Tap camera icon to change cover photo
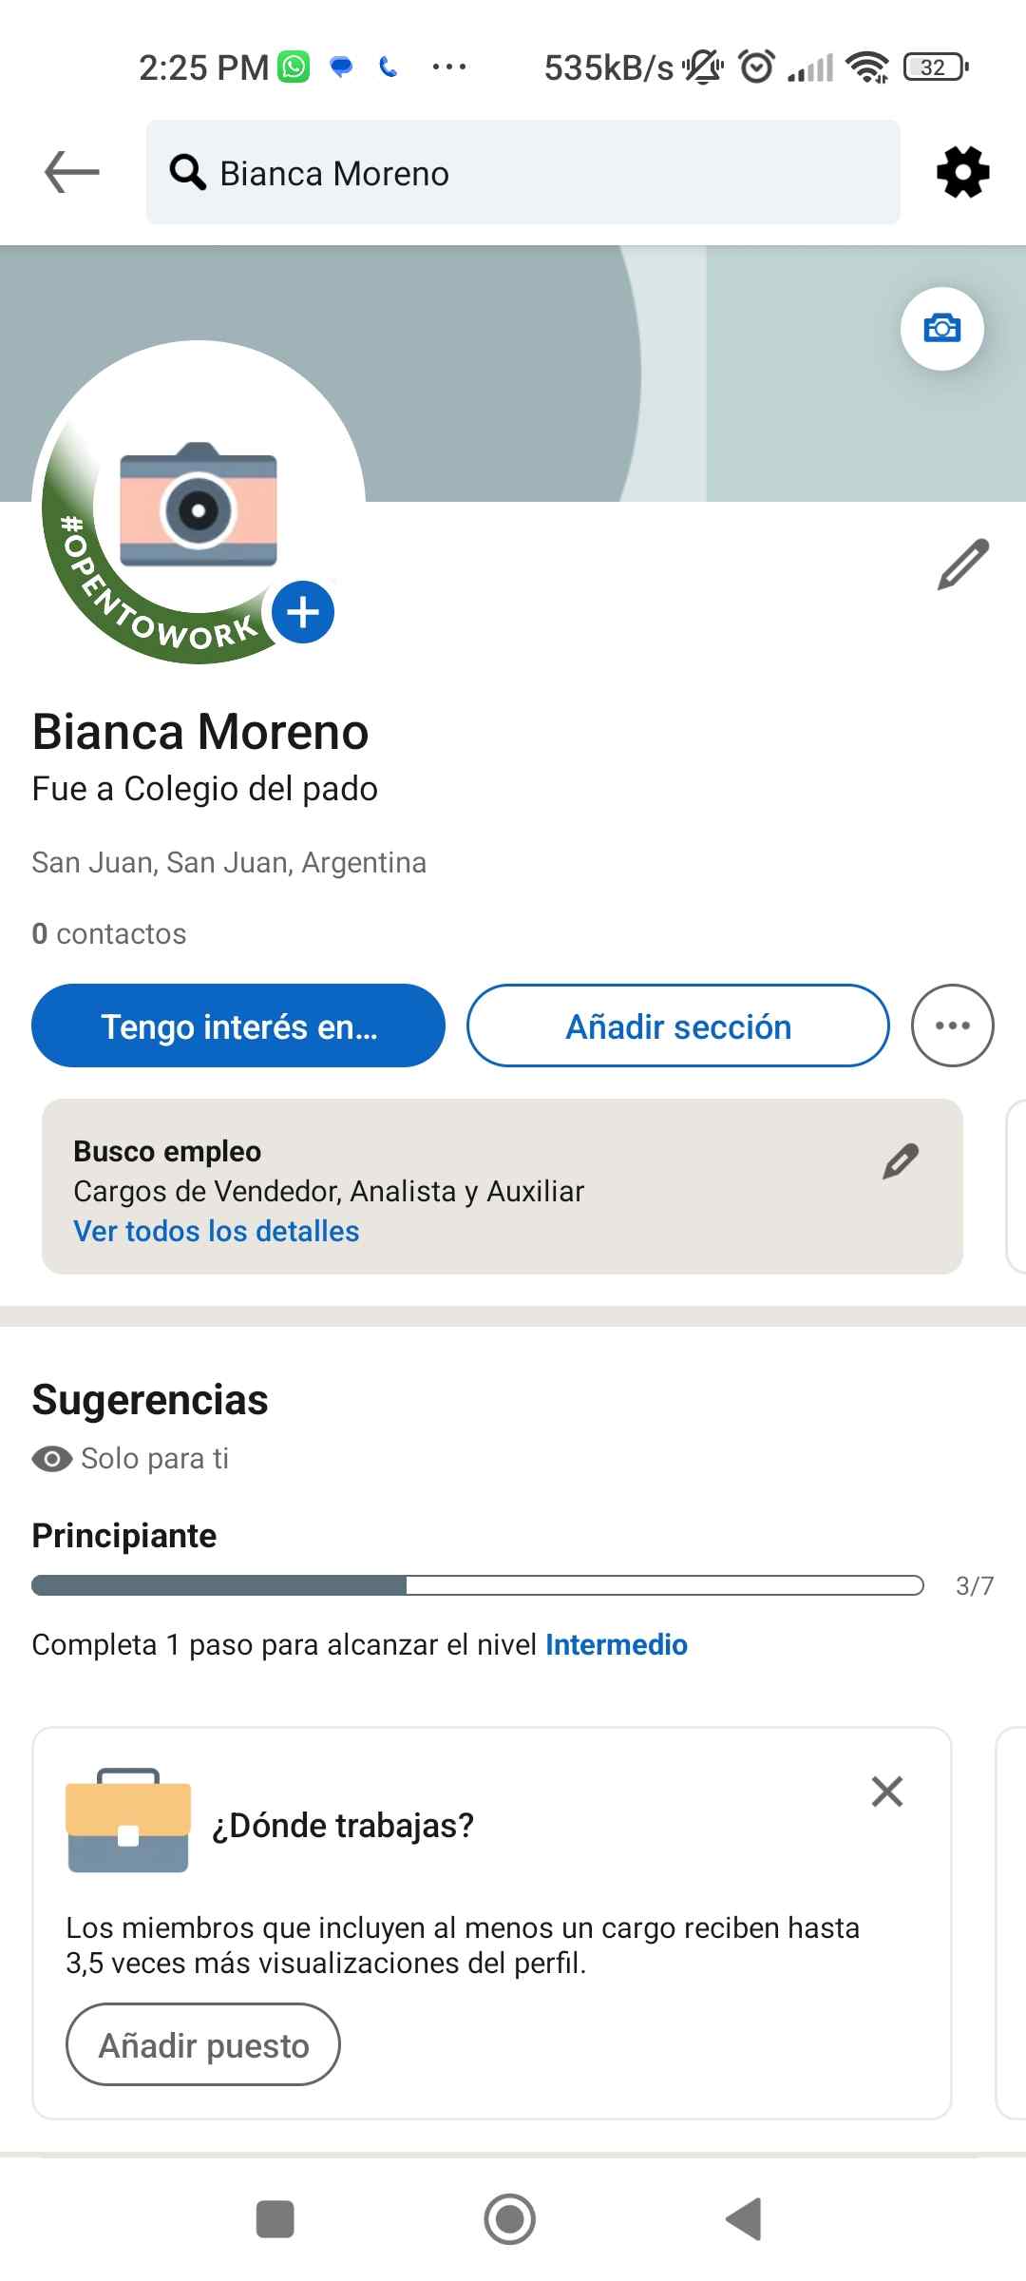The width and height of the screenshot is (1026, 2281). tap(941, 329)
